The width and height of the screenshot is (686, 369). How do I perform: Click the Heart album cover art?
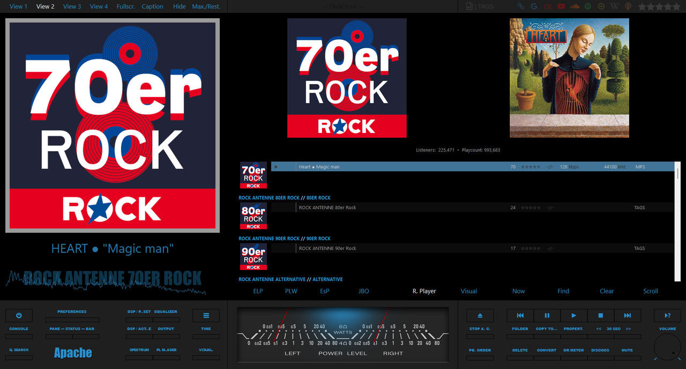point(569,78)
